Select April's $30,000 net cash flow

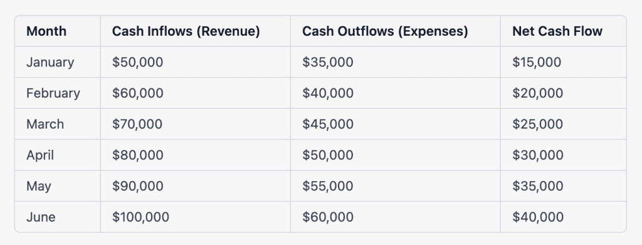537,155
